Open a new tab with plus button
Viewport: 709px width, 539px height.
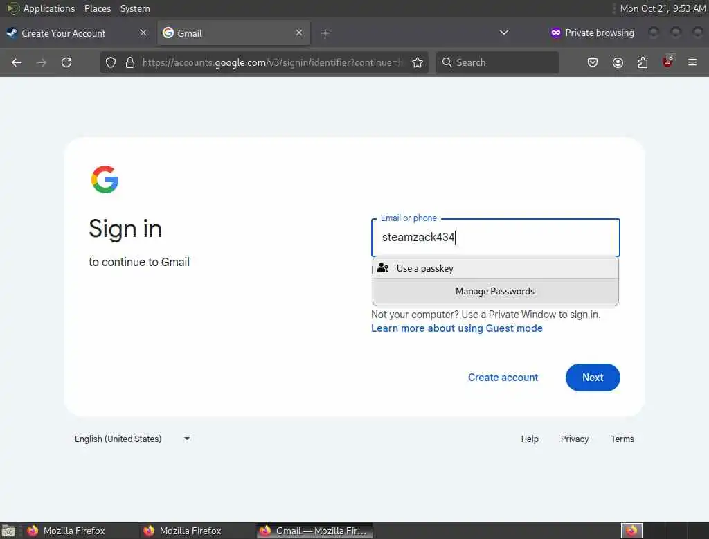pyautogui.click(x=325, y=33)
